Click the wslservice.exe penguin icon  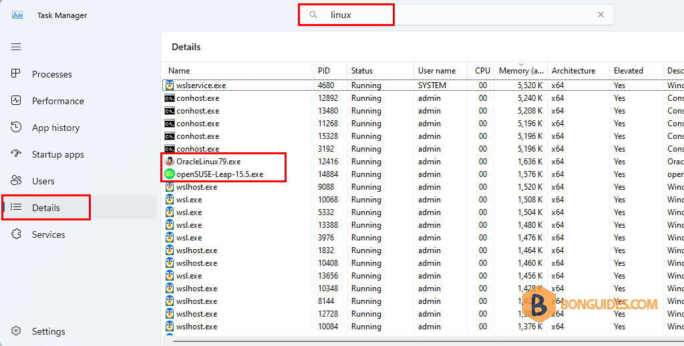[170, 85]
